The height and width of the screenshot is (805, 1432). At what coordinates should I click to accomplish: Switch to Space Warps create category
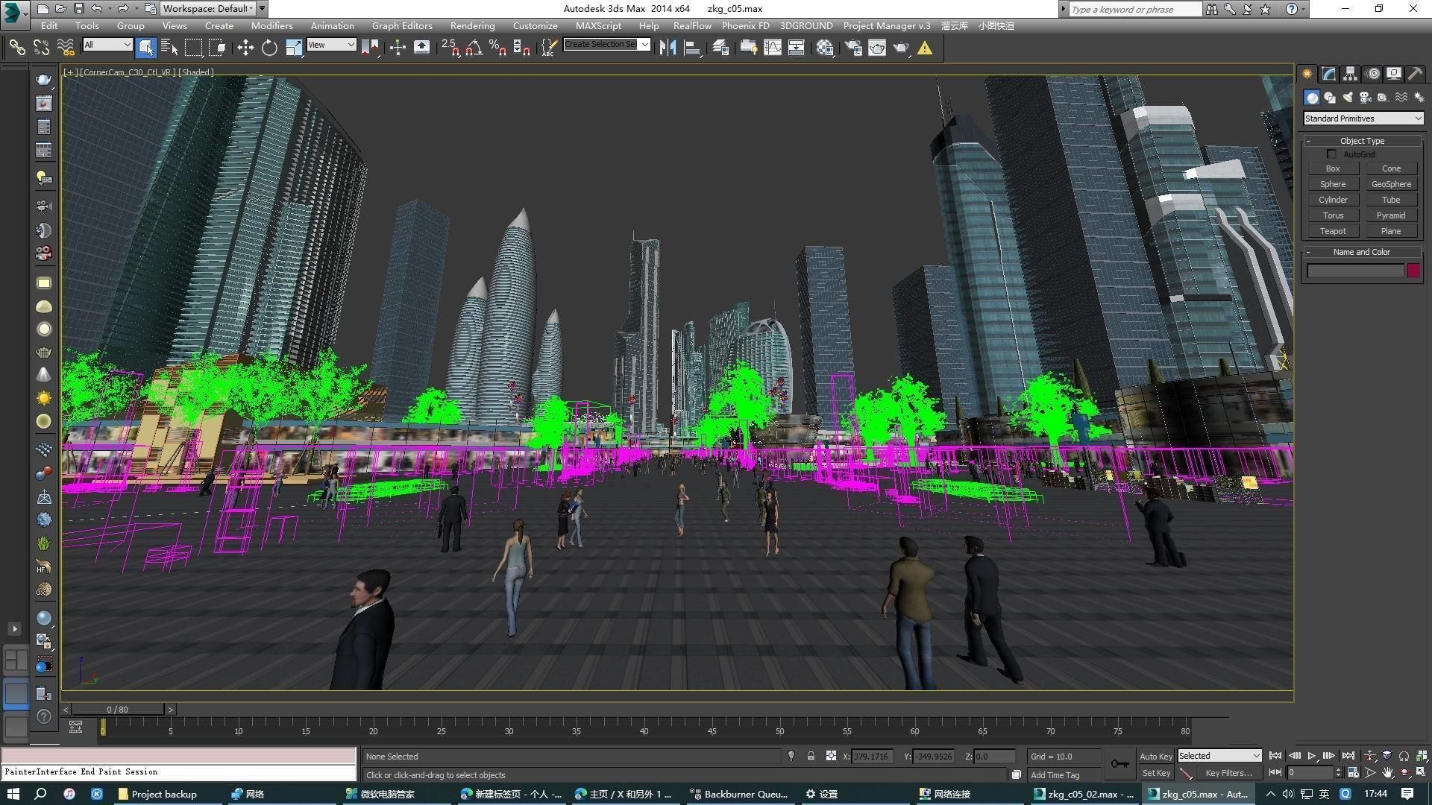point(1401,98)
